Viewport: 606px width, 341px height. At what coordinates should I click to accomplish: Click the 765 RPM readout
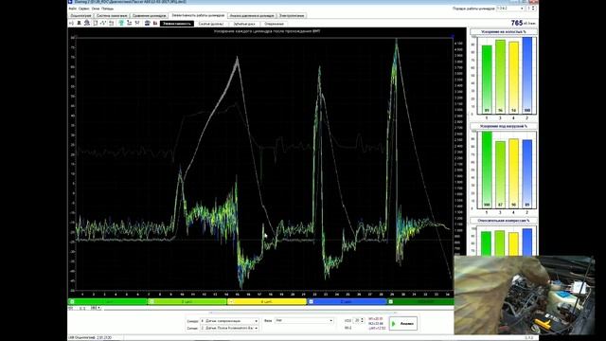click(517, 23)
